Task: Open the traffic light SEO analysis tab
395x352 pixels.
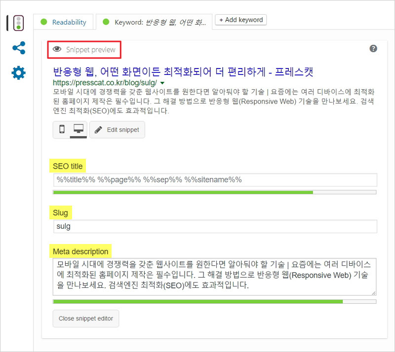Action: pyautogui.click(x=18, y=23)
